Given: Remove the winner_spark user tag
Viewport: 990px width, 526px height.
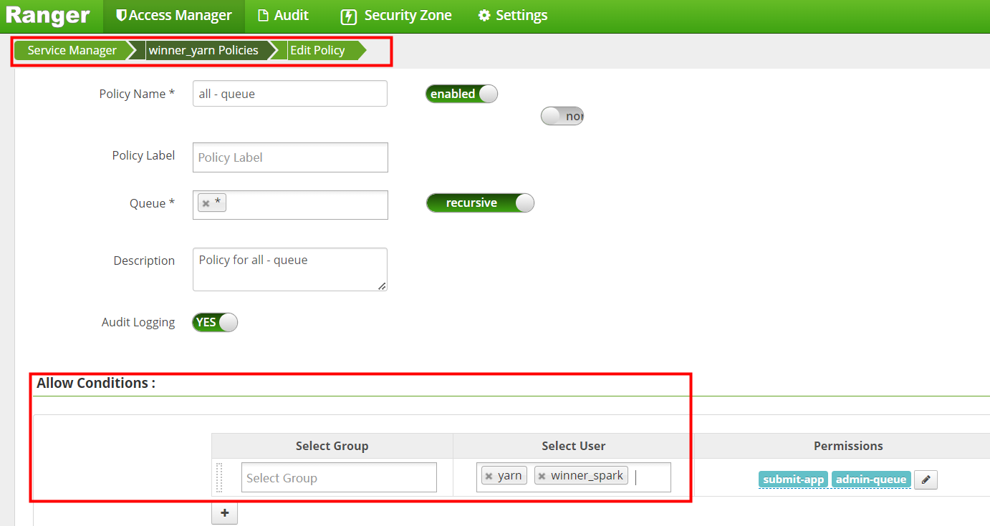Looking at the screenshot, I should click(x=542, y=476).
